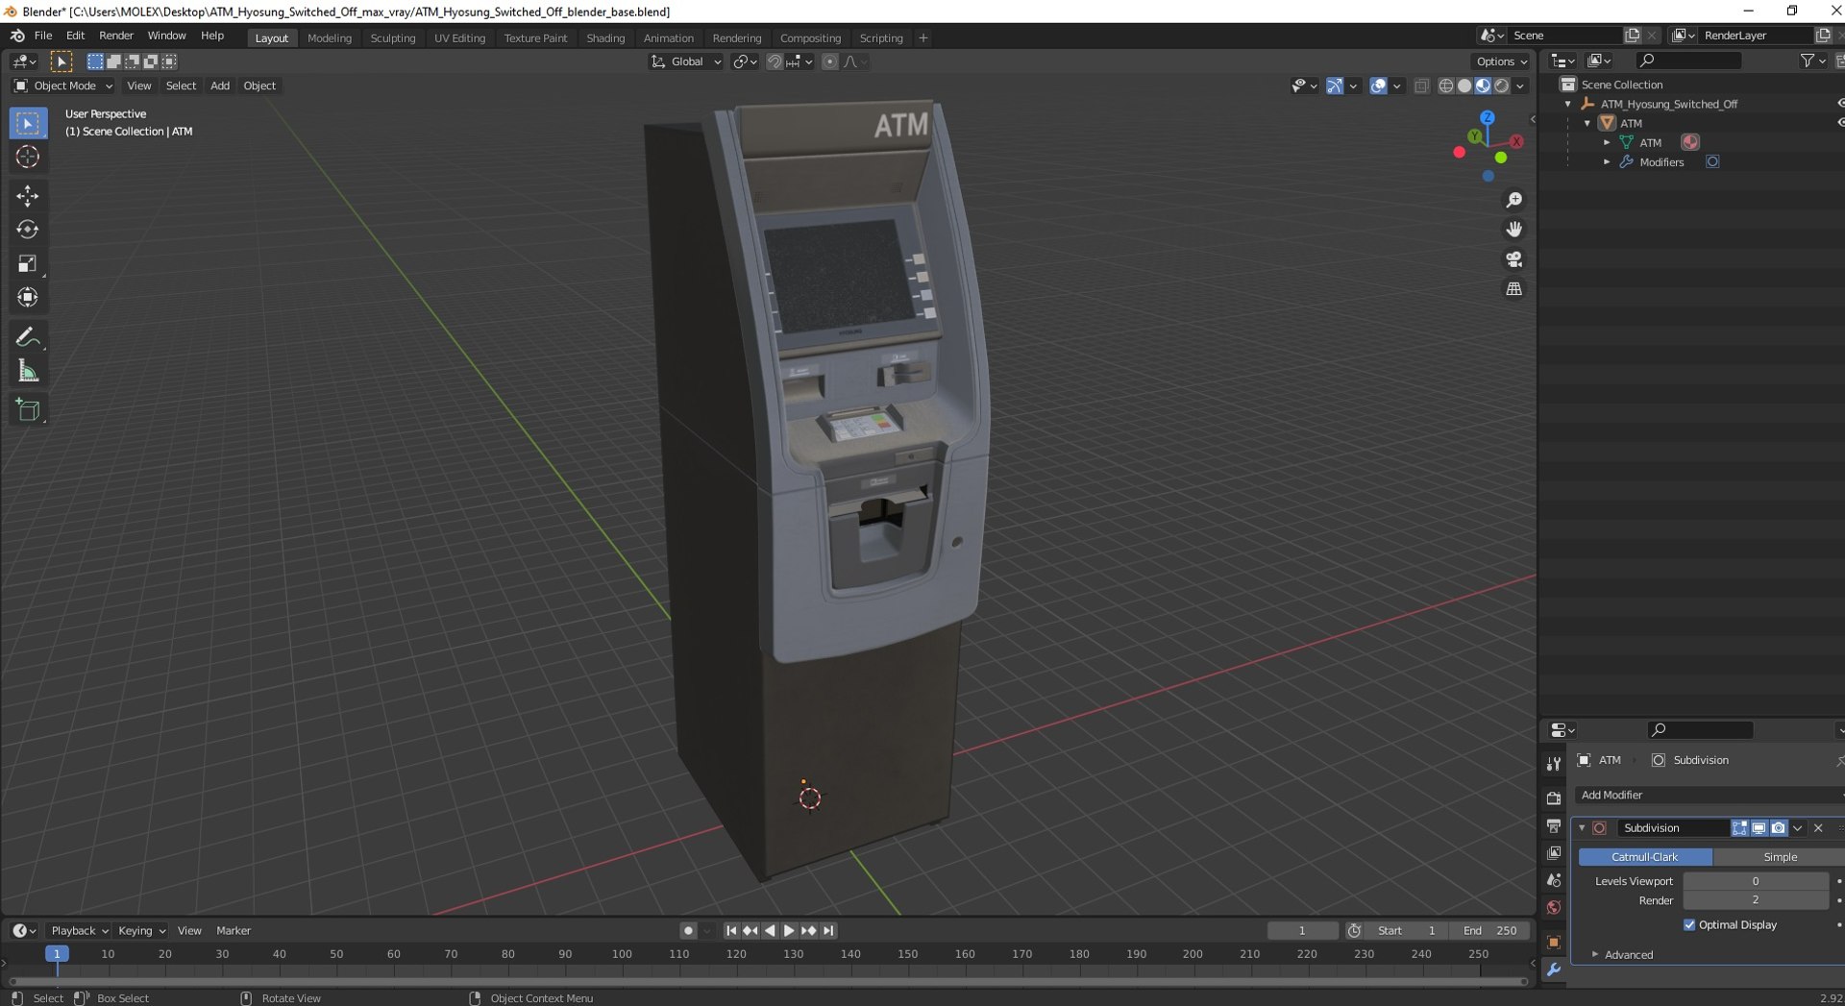Open the Modifier properties wrench tab
The width and height of the screenshot is (1845, 1006).
1554,970
